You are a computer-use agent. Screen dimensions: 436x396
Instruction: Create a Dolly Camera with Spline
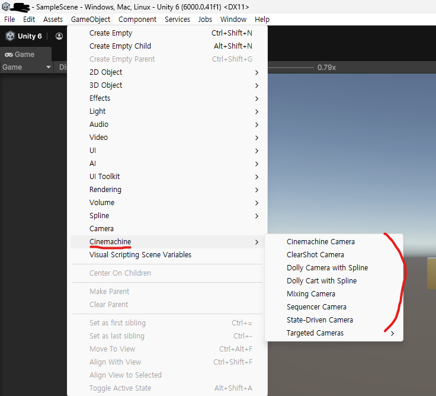[334, 268]
